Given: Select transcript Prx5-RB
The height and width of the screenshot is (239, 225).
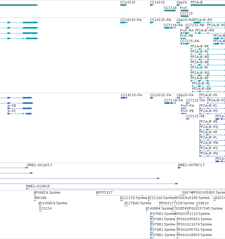Looking at the screenshot, I should 186,36.
